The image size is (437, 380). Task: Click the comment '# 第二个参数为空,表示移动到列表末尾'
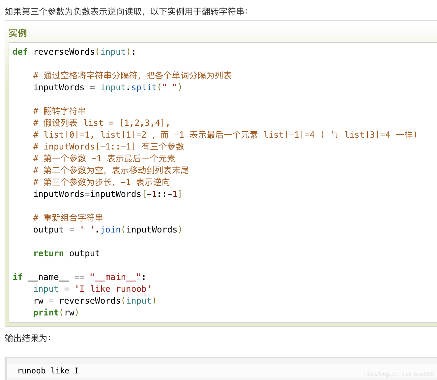[x=111, y=170]
